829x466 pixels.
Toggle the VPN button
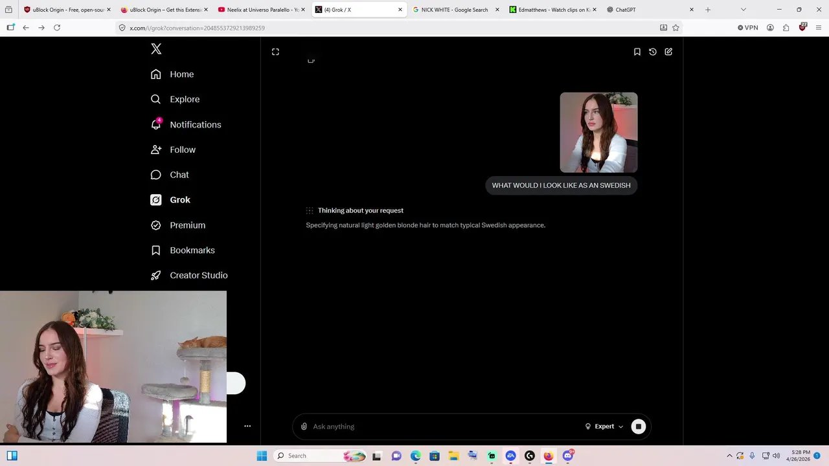[748, 28]
